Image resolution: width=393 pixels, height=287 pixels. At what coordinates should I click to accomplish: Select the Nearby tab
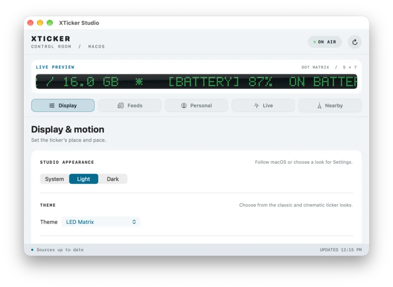[330, 105]
